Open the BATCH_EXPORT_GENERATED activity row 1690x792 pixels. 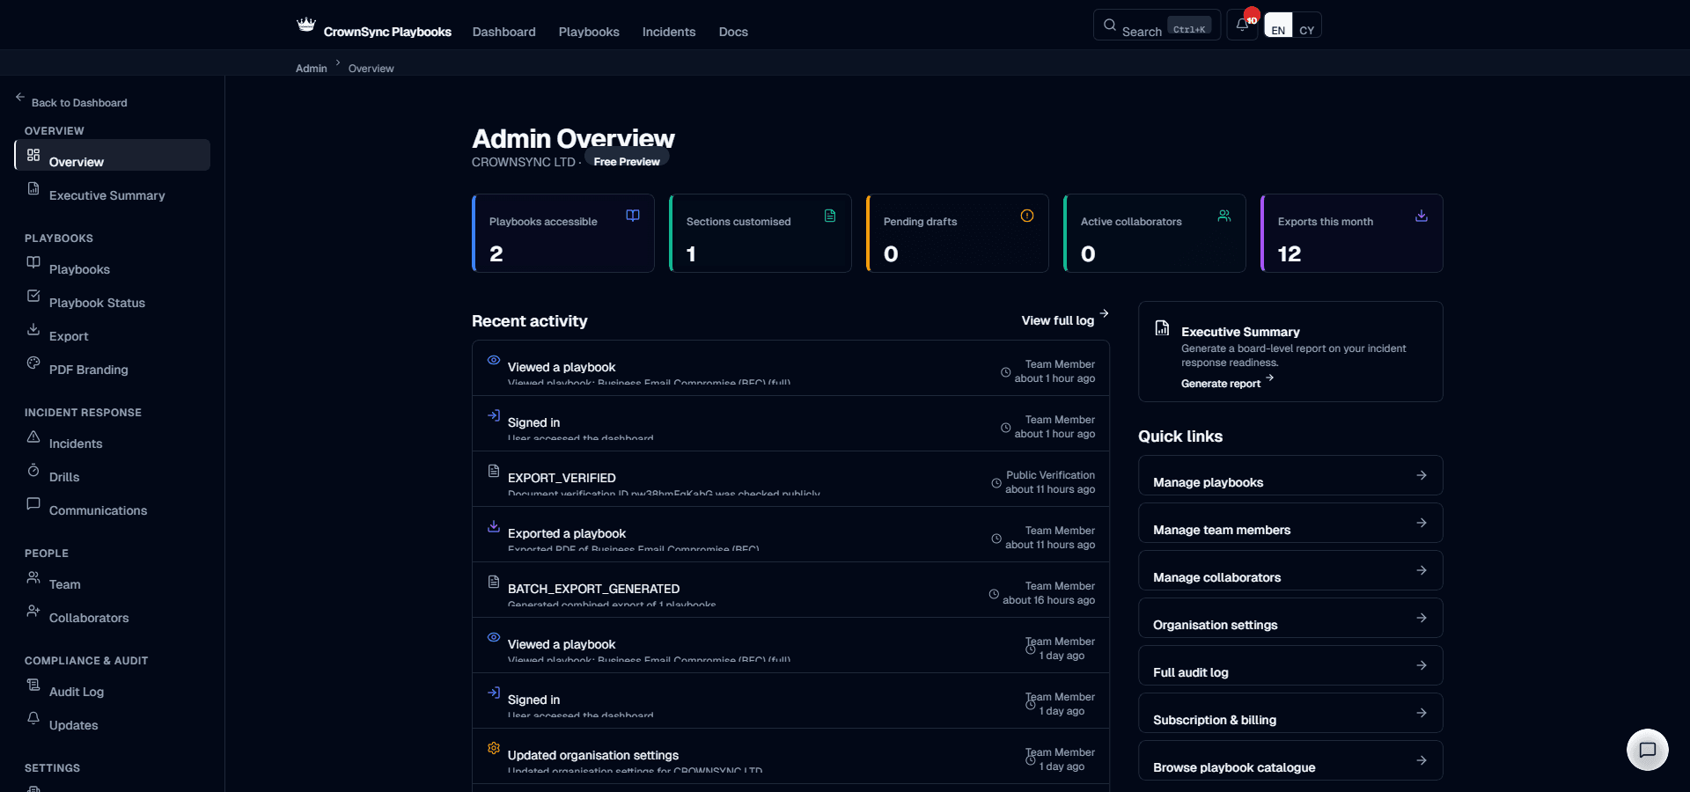pos(790,590)
